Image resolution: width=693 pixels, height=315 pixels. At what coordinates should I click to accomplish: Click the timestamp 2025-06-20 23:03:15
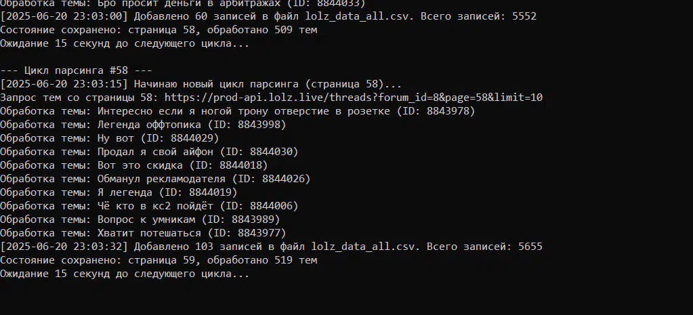[x=64, y=85]
